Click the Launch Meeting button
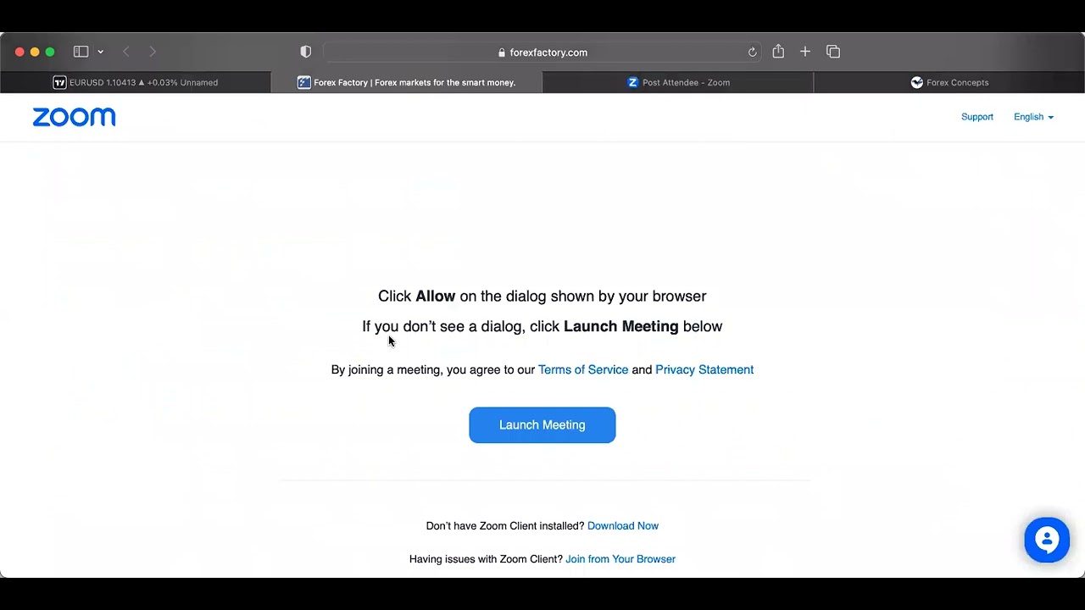Viewport: 1085px width, 610px height. (542, 424)
